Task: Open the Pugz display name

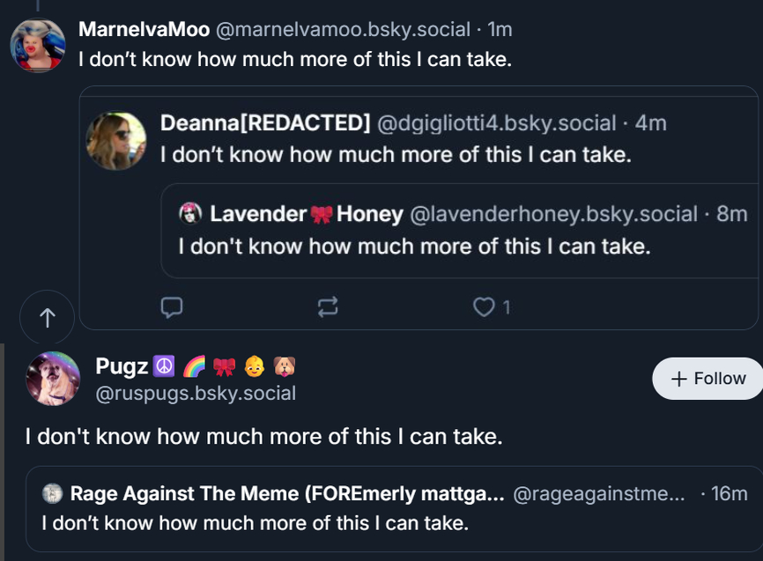Action: pyautogui.click(x=122, y=365)
